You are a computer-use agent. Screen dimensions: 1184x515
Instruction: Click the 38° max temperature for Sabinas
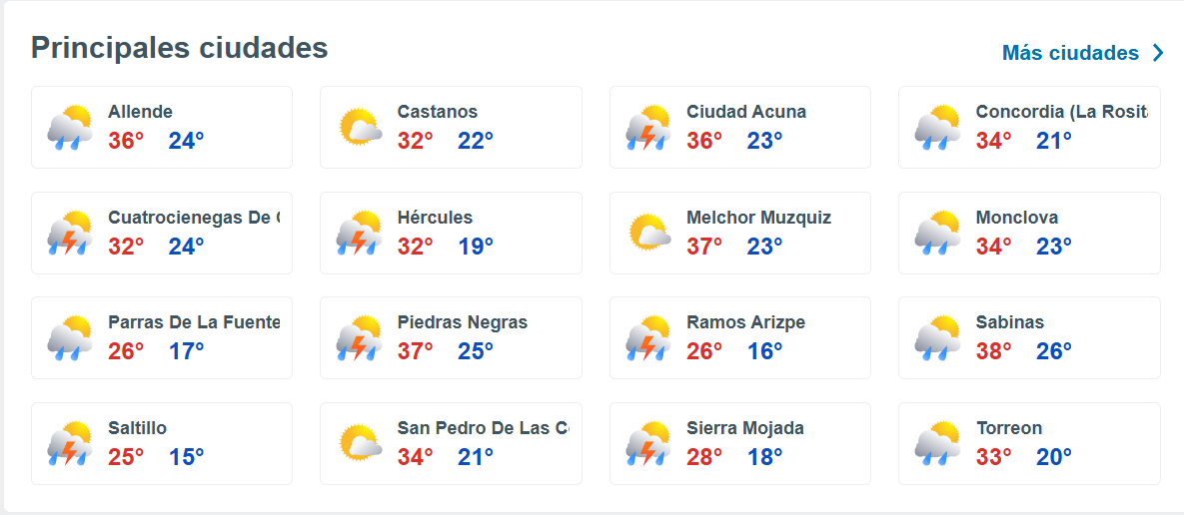coord(993,351)
